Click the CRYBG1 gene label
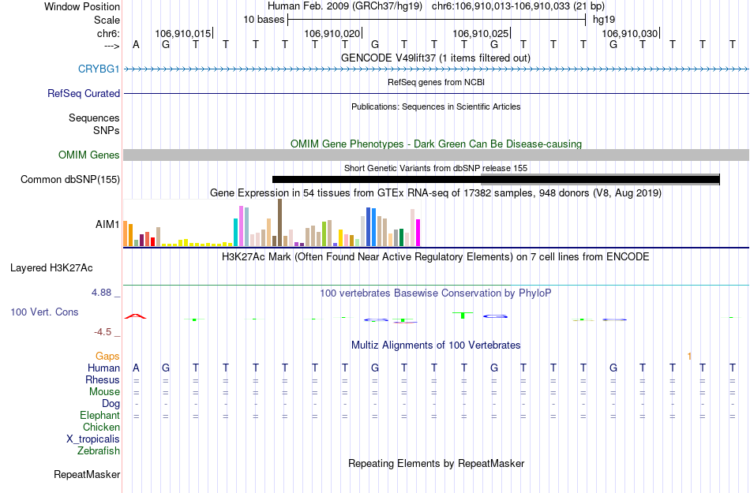This screenshot has height=493, width=750. 99,69
